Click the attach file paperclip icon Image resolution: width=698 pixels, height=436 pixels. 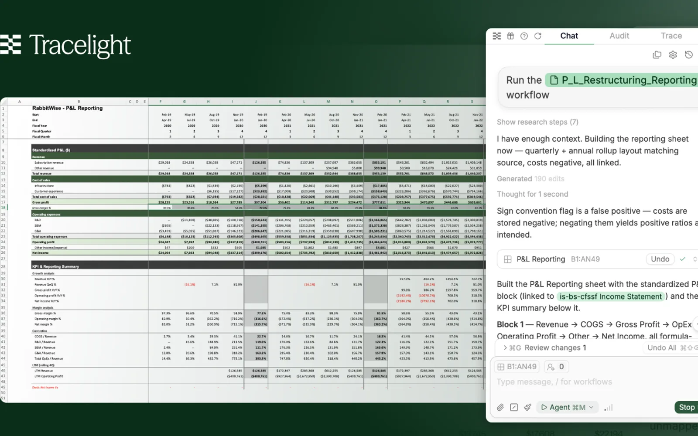[500, 407]
